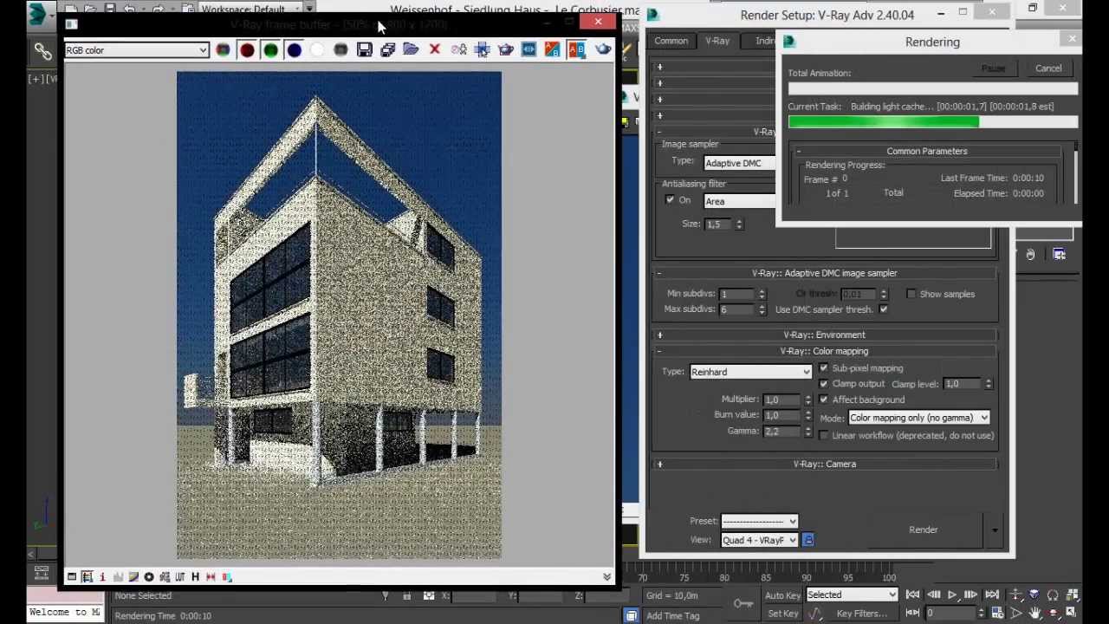The image size is (1109, 624).
Task: Click the Set Key button
Action: (782, 614)
